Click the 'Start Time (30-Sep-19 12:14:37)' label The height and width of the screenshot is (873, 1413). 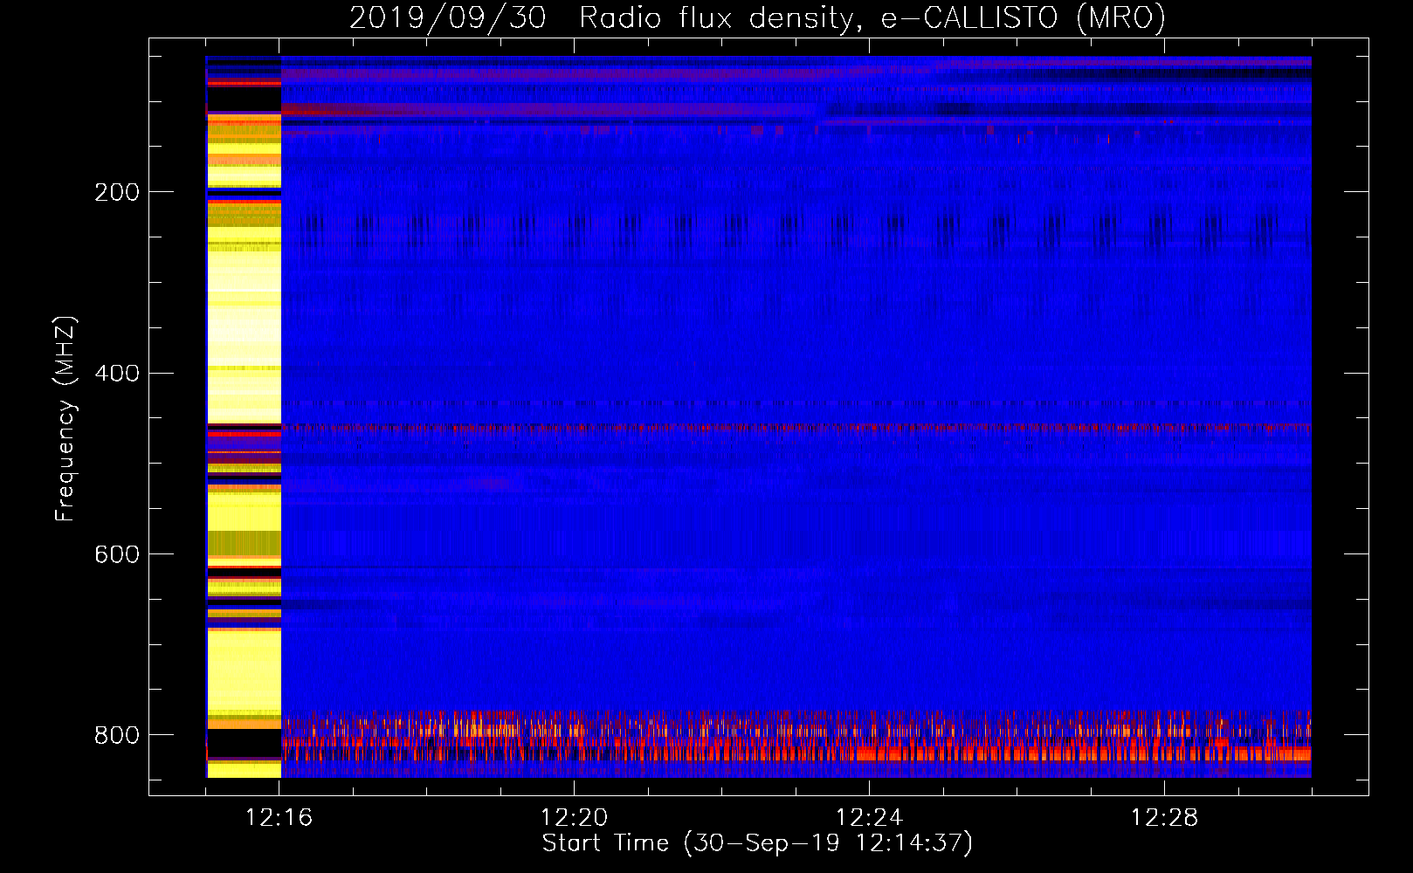pyautogui.click(x=757, y=843)
